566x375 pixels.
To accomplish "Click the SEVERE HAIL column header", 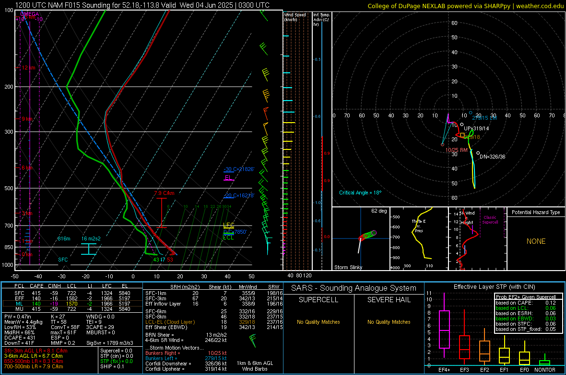I will click(x=389, y=300).
